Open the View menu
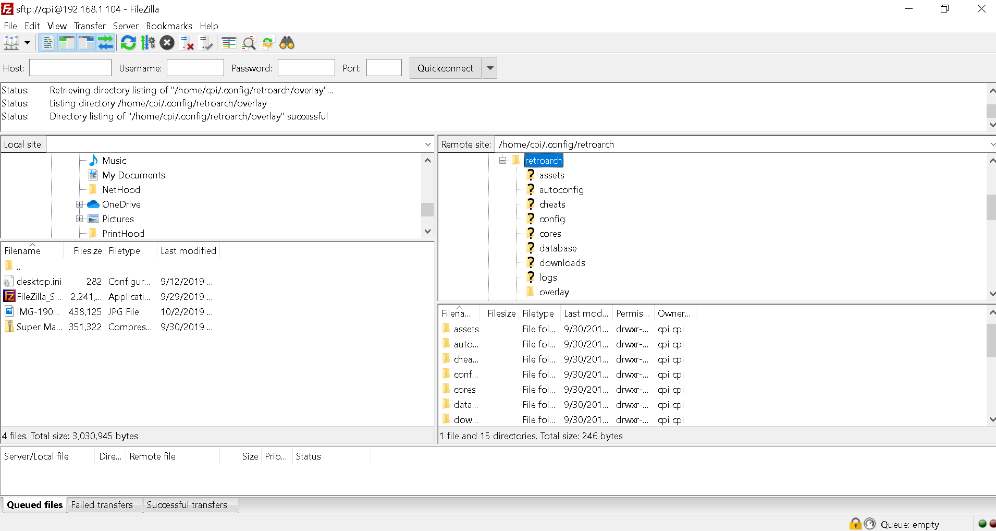Viewport: 996px width, 531px height. [x=57, y=26]
